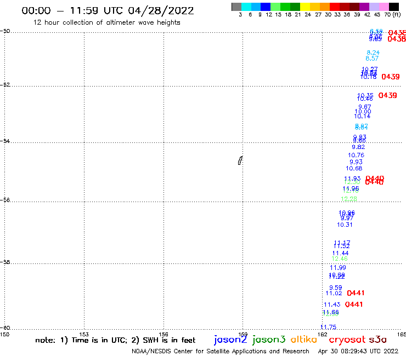Click the wave height value 11.44
This screenshot has width=406, height=356.
pos(341,254)
